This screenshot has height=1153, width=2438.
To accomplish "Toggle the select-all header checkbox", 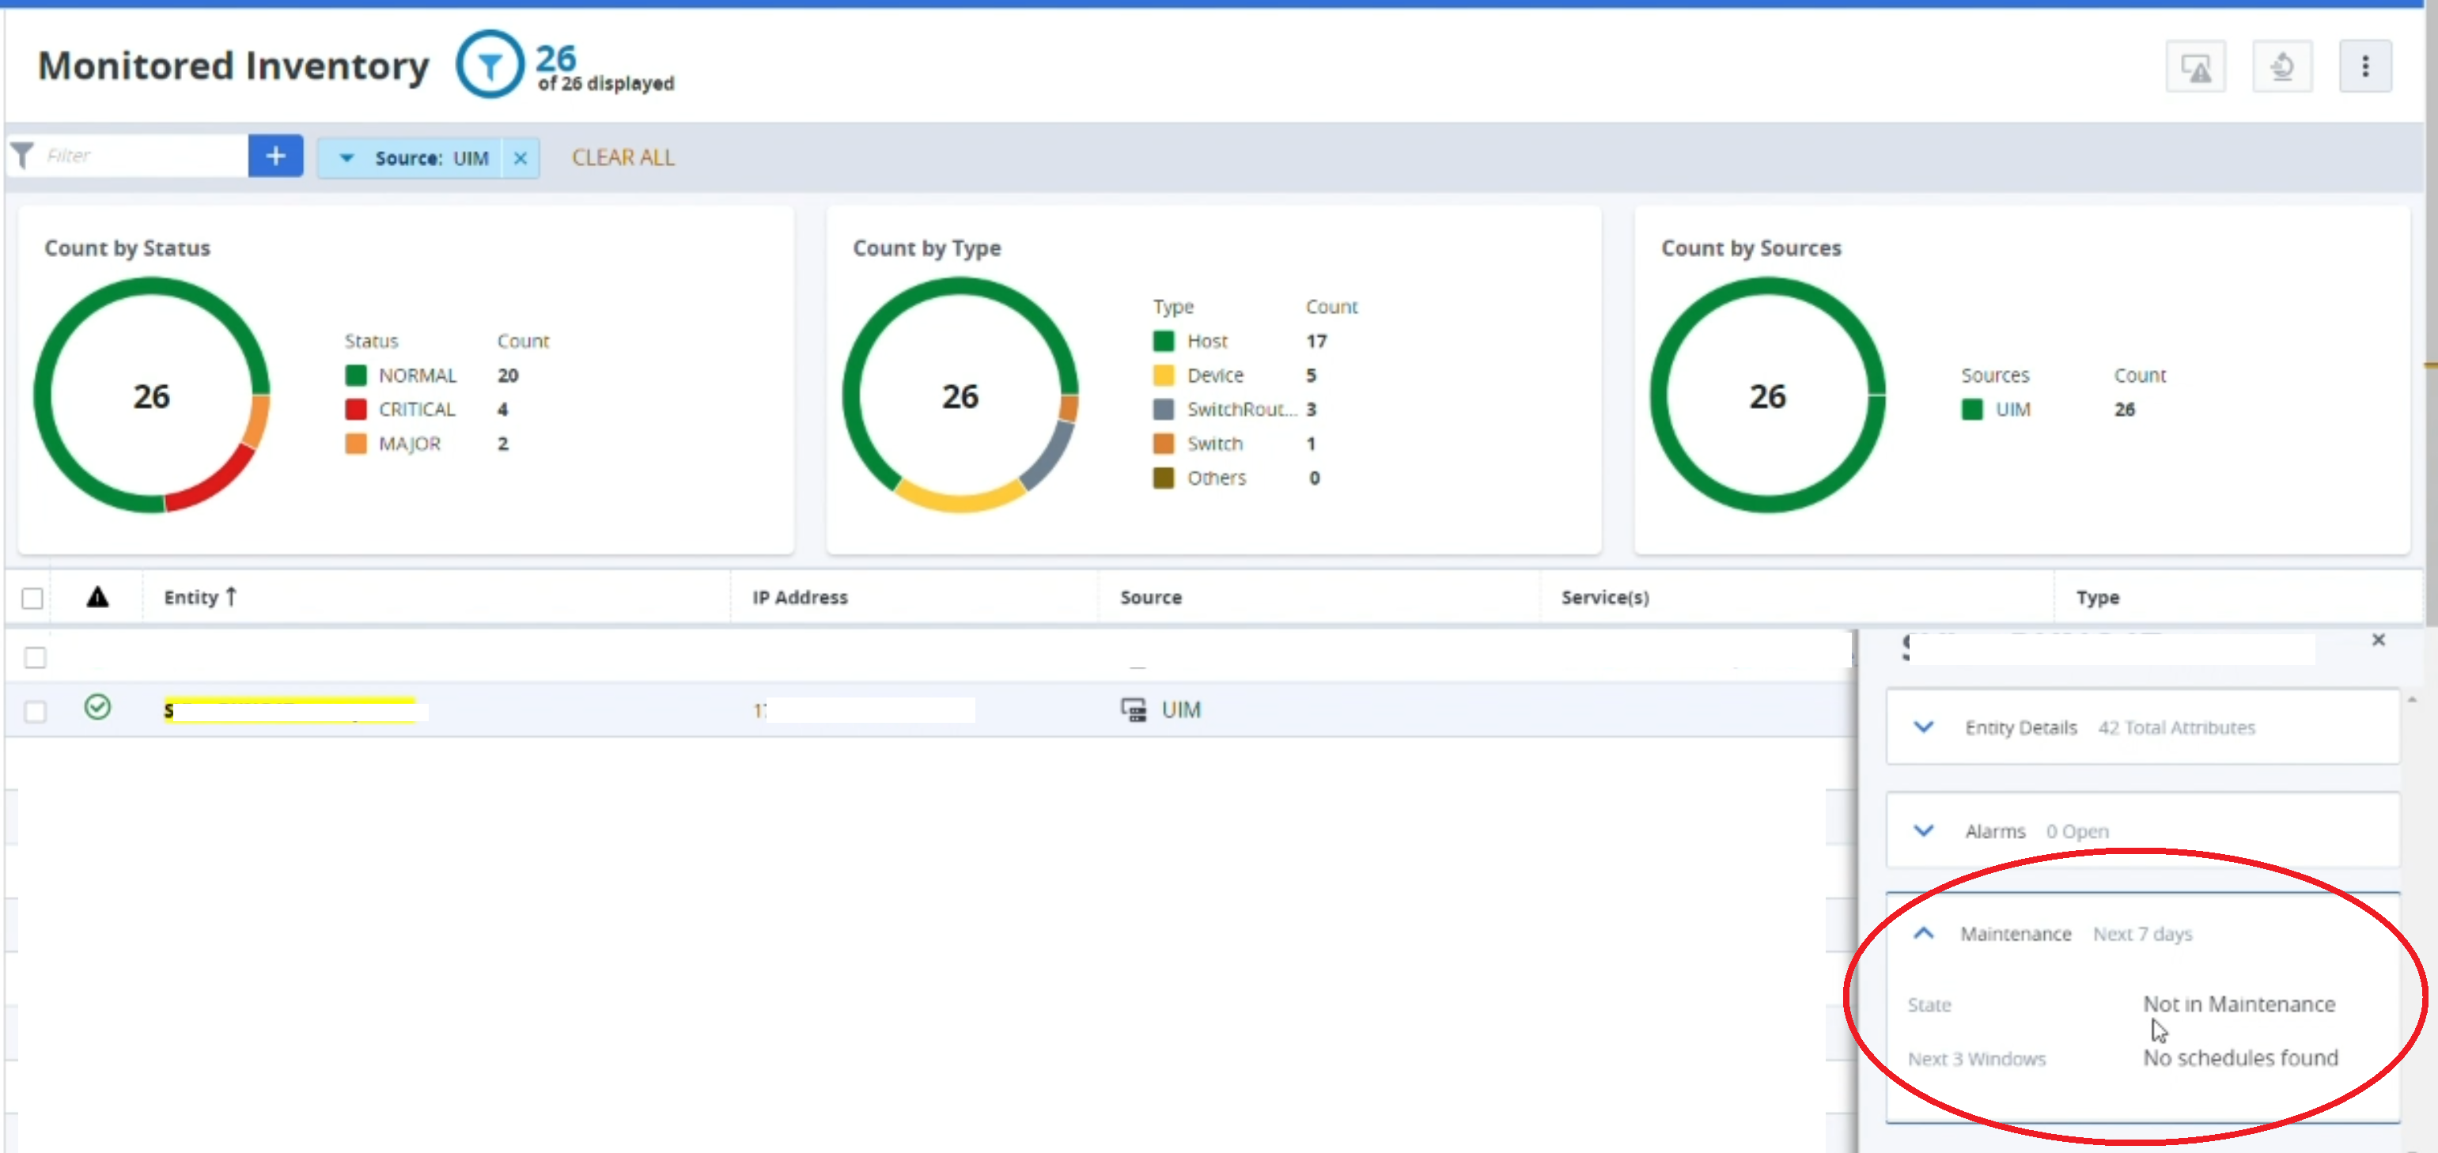I will [x=32, y=598].
